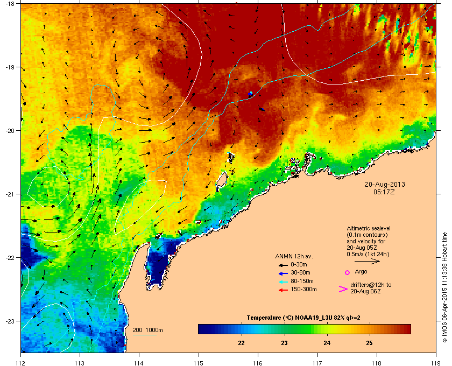Click the cyan 200/1000m isobath legend line
The height and width of the screenshot is (366, 452).
(x=144, y=335)
